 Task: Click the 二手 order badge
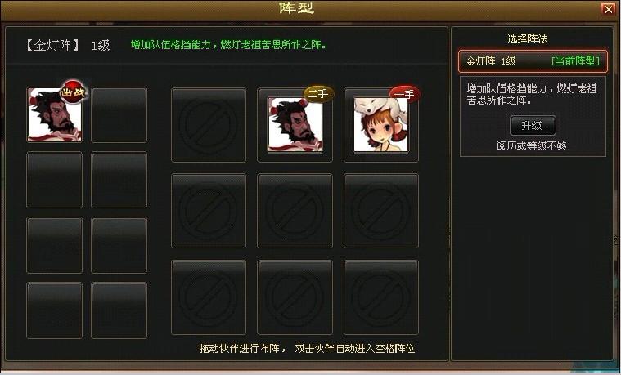318,94
